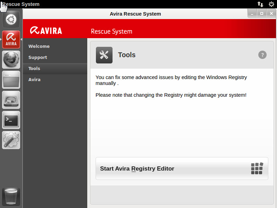Open the power session menu icon
This screenshot has height=208, width=277.
click(271, 4)
